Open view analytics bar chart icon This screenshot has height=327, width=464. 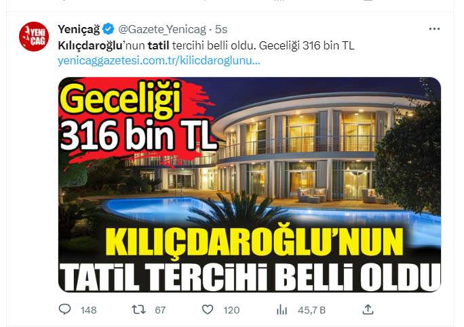click(x=282, y=310)
